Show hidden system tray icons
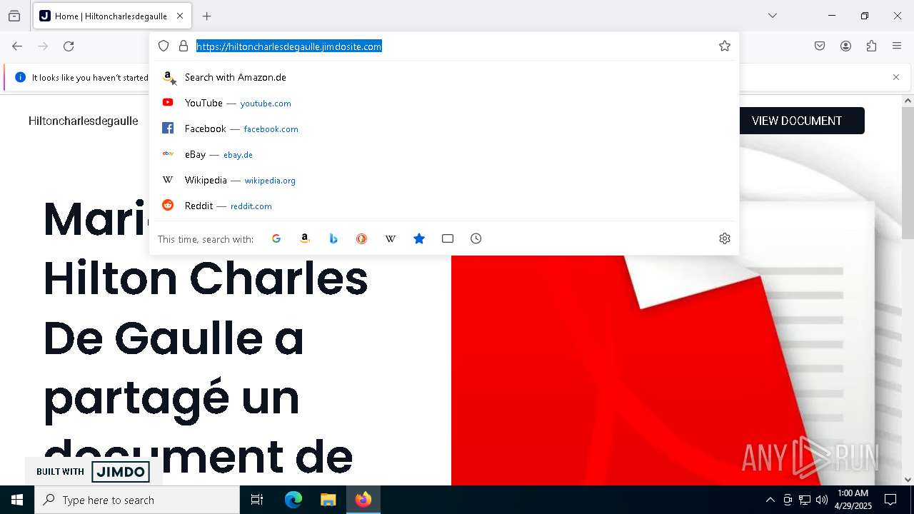This screenshot has width=914, height=514. pos(770,500)
